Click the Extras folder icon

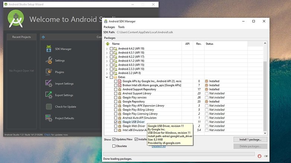(x=115, y=77)
